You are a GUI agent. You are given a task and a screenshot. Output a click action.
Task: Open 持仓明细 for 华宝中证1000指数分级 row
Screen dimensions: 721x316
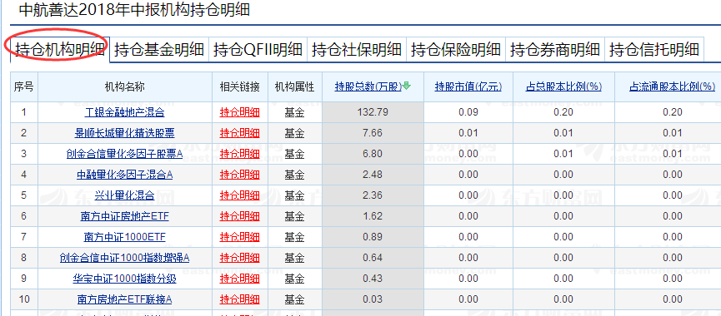(x=240, y=279)
